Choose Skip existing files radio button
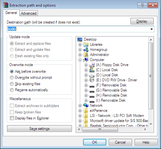The image size is (161, 149). (x=12, y=84)
